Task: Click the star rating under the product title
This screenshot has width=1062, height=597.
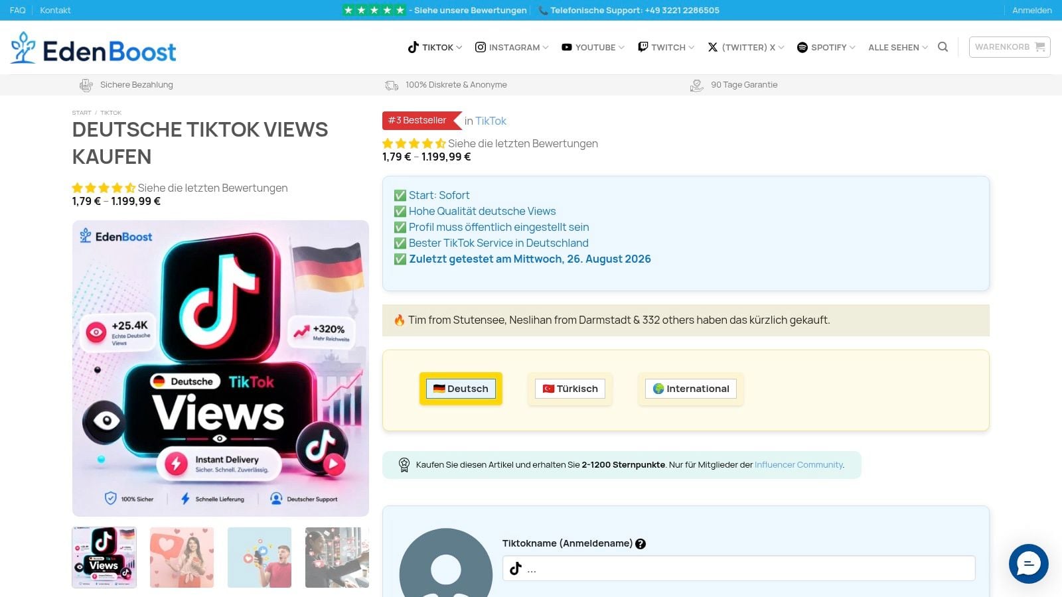Action: (x=104, y=188)
